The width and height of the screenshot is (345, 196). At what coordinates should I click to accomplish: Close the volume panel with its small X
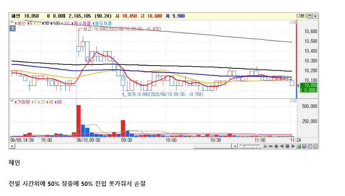tap(295, 101)
